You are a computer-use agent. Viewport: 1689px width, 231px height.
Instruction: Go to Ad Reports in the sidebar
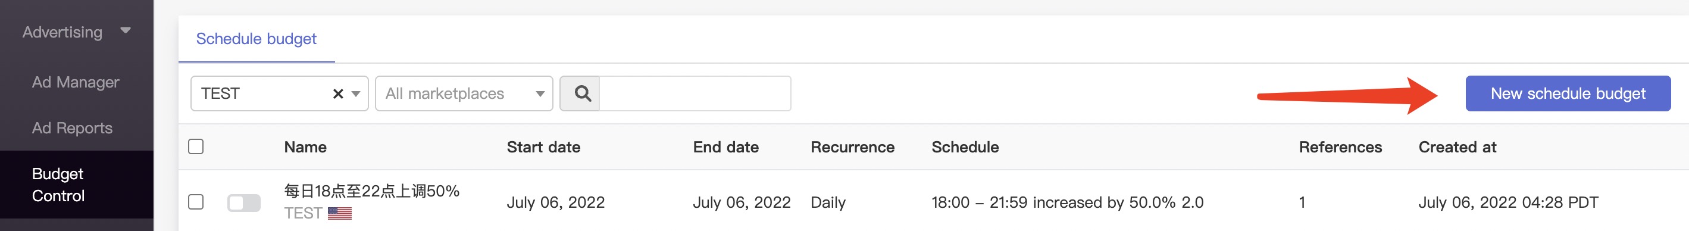pyautogui.click(x=72, y=128)
